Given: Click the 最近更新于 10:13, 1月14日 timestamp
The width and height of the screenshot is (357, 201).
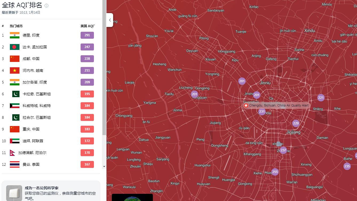Looking at the screenshot, I should tap(21, 13).
